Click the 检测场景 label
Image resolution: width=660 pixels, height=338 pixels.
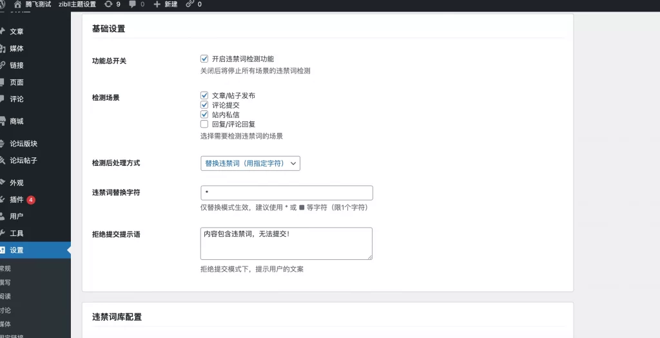[x=106, y=97]
